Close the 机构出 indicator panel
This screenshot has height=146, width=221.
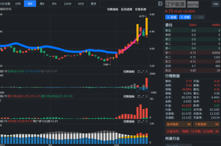[x=147, y=71]
